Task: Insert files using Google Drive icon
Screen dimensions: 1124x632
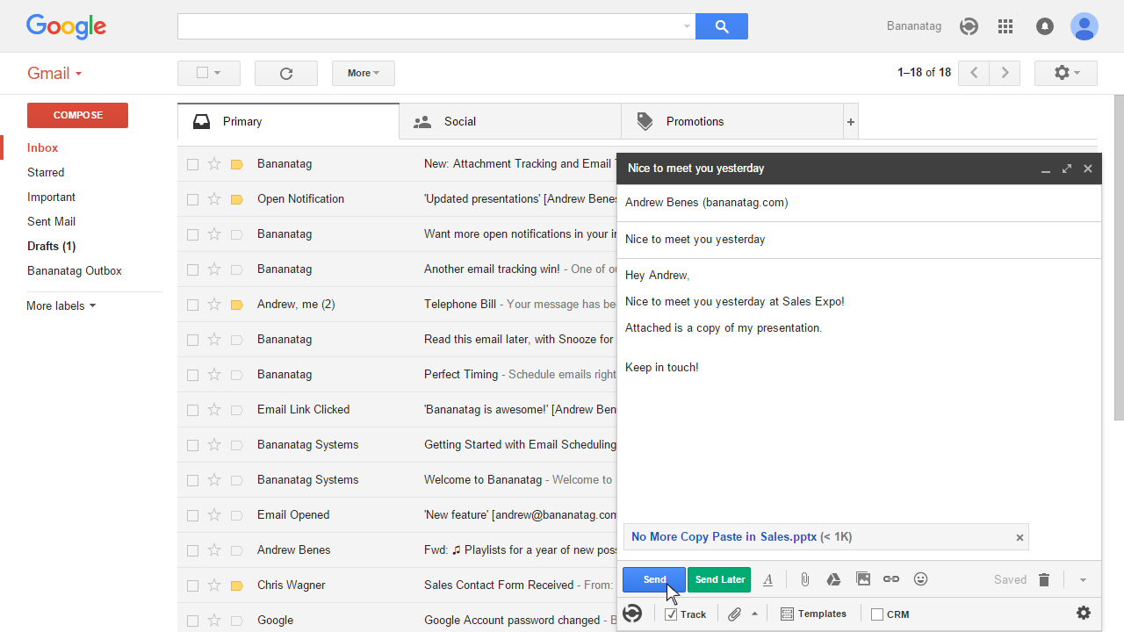Action: coord(834,579)
